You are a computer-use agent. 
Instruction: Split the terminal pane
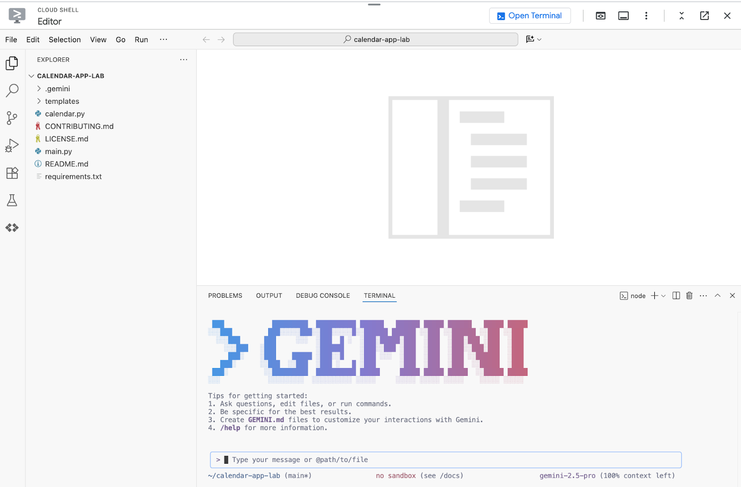point(676,296)
